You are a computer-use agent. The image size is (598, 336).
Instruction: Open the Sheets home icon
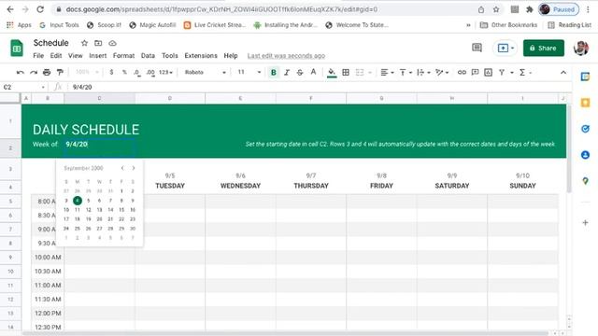pyautogui.click(x=17, y=49)
